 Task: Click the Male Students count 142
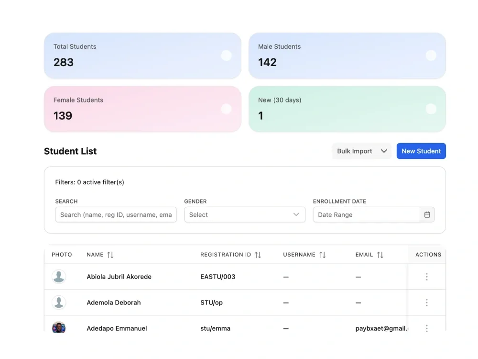(x=267, y=62)
